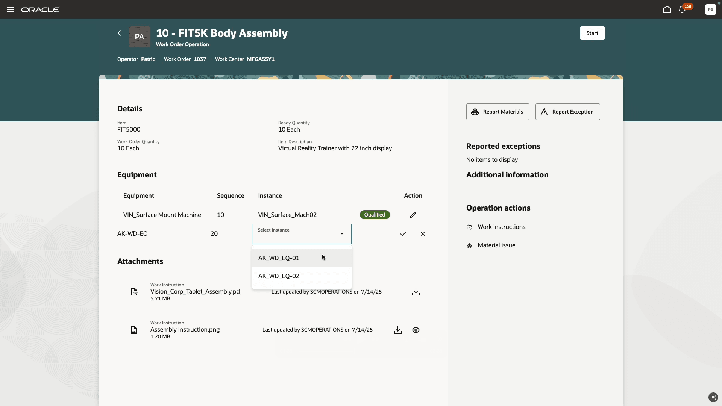Click the Report Exception button
This screenshot has width=722, height=406.
[567, 112]
